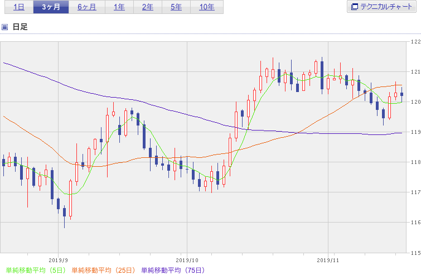Click the 117 price axis label
The height and width of the screenshot is (275, 421).
pyautogui.click(x=415, y=192)
